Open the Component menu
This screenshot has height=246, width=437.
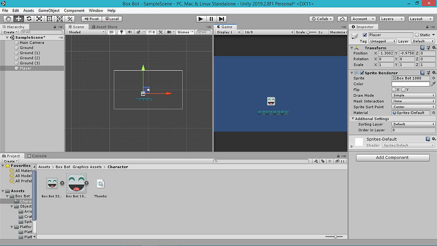(74, 10)
